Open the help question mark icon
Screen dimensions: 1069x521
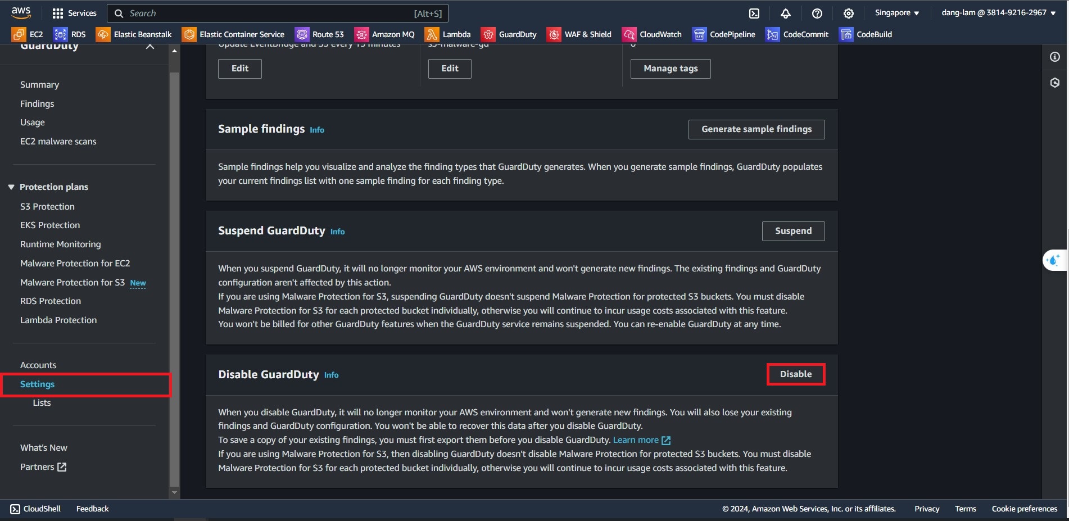[817, 13]
